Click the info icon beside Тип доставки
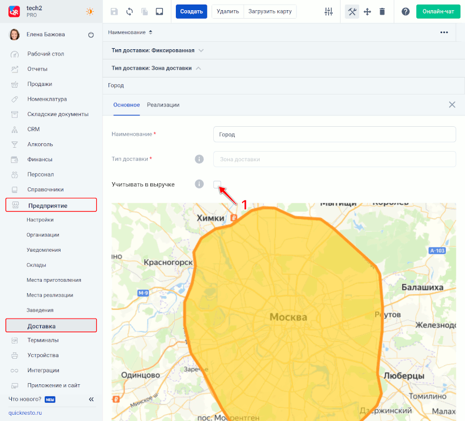The image size is (465, 421). (199, 159)
